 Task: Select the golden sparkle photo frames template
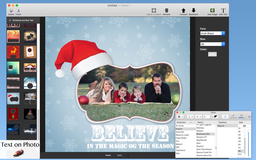tap(30, 36)
